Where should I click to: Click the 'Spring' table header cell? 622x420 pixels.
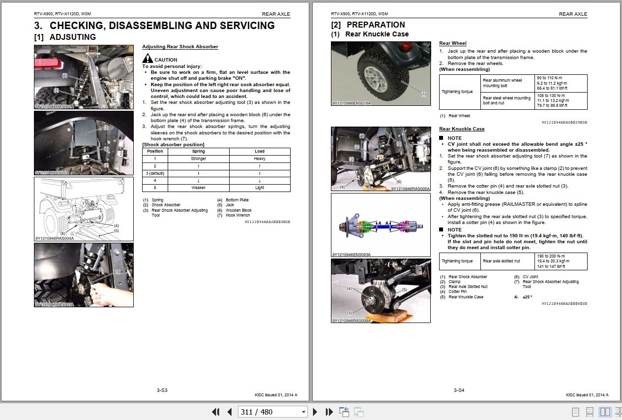198,151
